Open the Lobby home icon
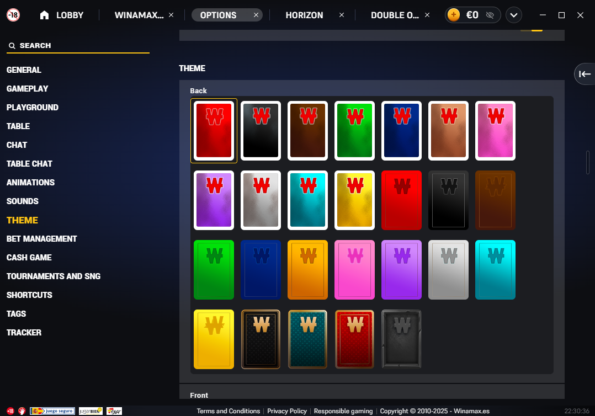Viewport: 595px width, 416px height. (44, 15)
